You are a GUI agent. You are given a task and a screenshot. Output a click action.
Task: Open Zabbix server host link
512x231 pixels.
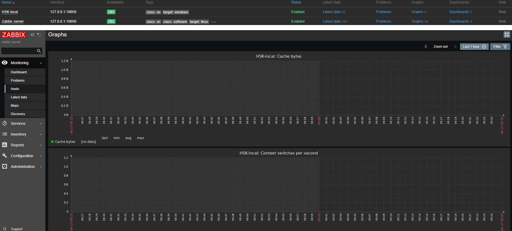point(13,22)
